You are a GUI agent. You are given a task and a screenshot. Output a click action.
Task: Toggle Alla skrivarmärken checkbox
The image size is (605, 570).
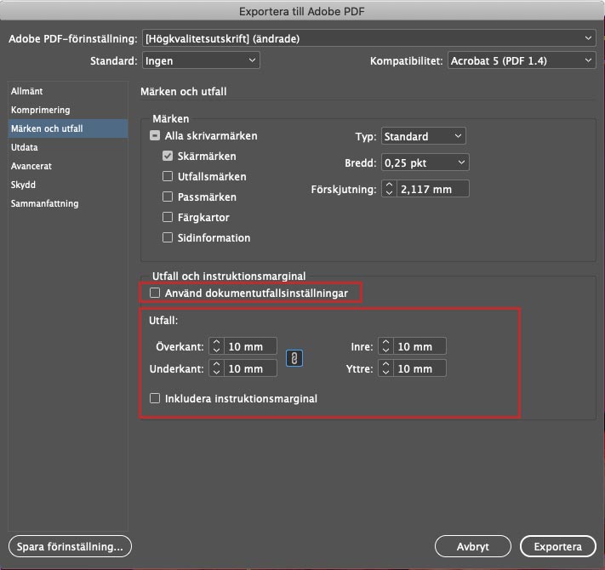[155, 136]
